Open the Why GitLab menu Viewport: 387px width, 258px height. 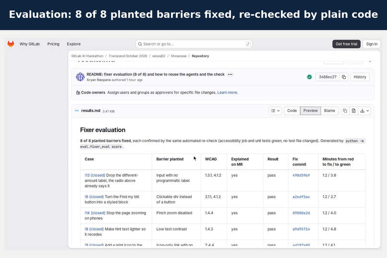(30, 44)
